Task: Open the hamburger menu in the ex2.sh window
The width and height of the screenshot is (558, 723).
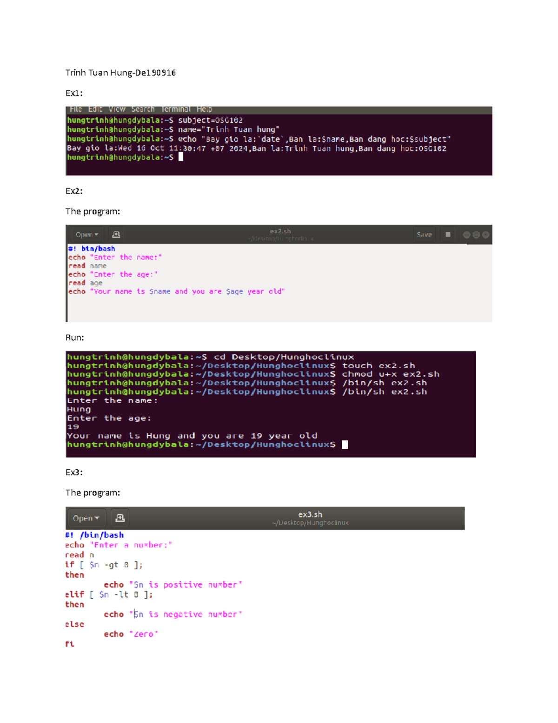Action: [448, 234]
